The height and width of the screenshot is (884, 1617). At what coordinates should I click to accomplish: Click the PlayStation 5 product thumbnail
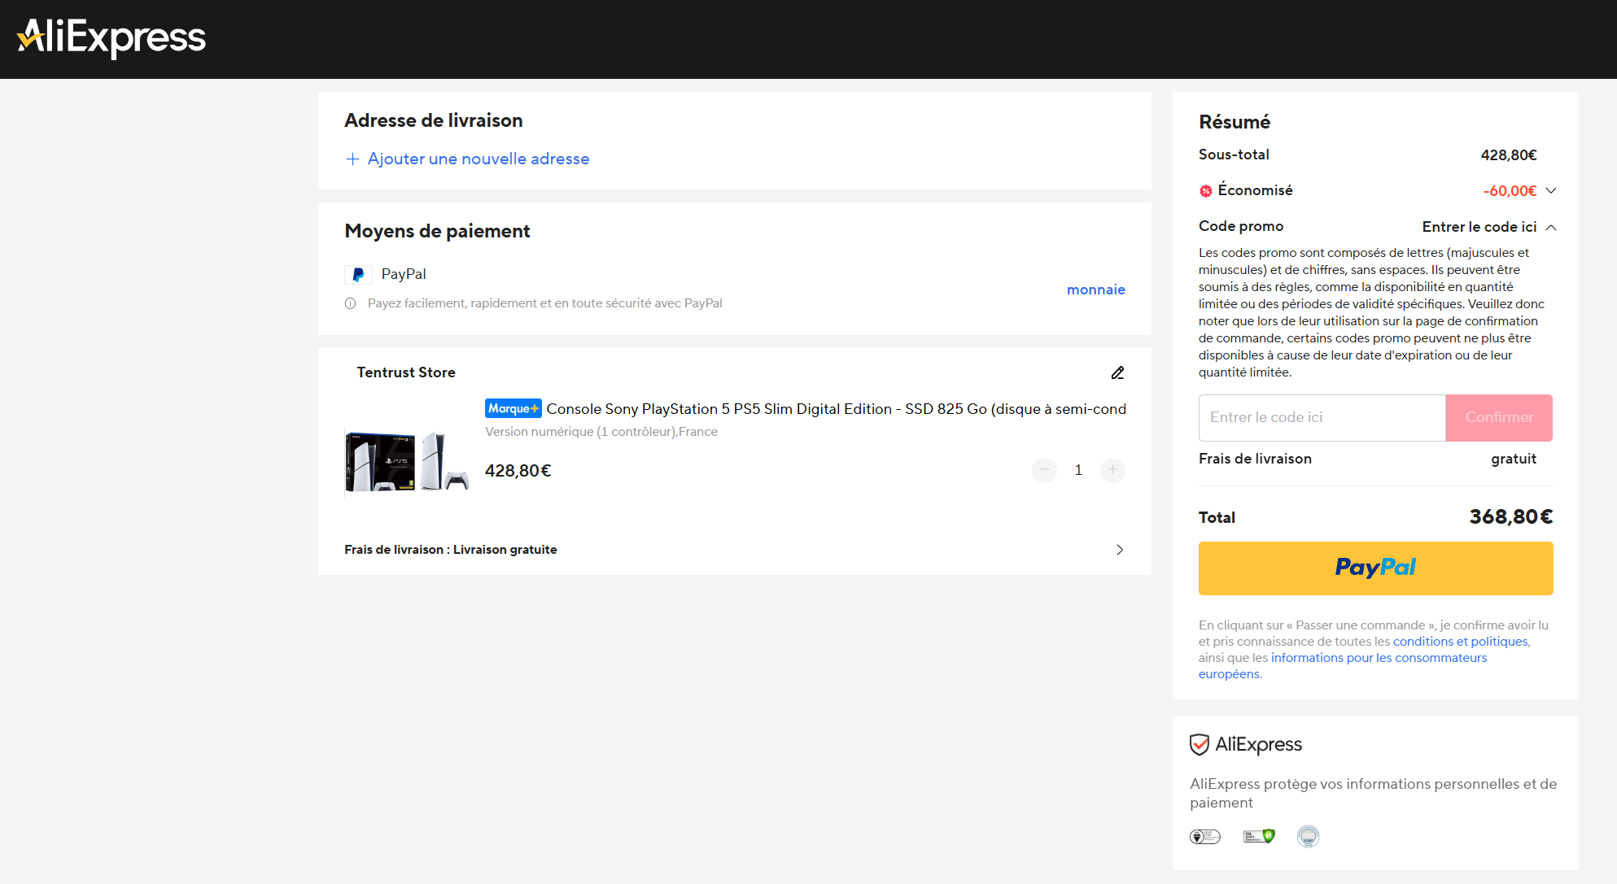[407, 461]
